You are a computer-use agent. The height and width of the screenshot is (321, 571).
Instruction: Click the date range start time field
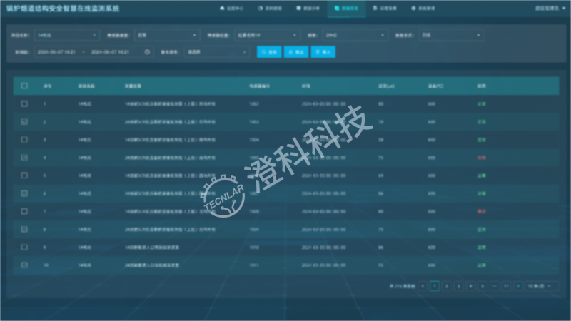pos(56,52)
